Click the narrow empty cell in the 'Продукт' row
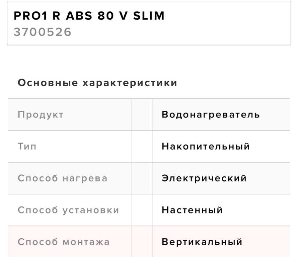The image size is (298, 257). pos(142,114)
